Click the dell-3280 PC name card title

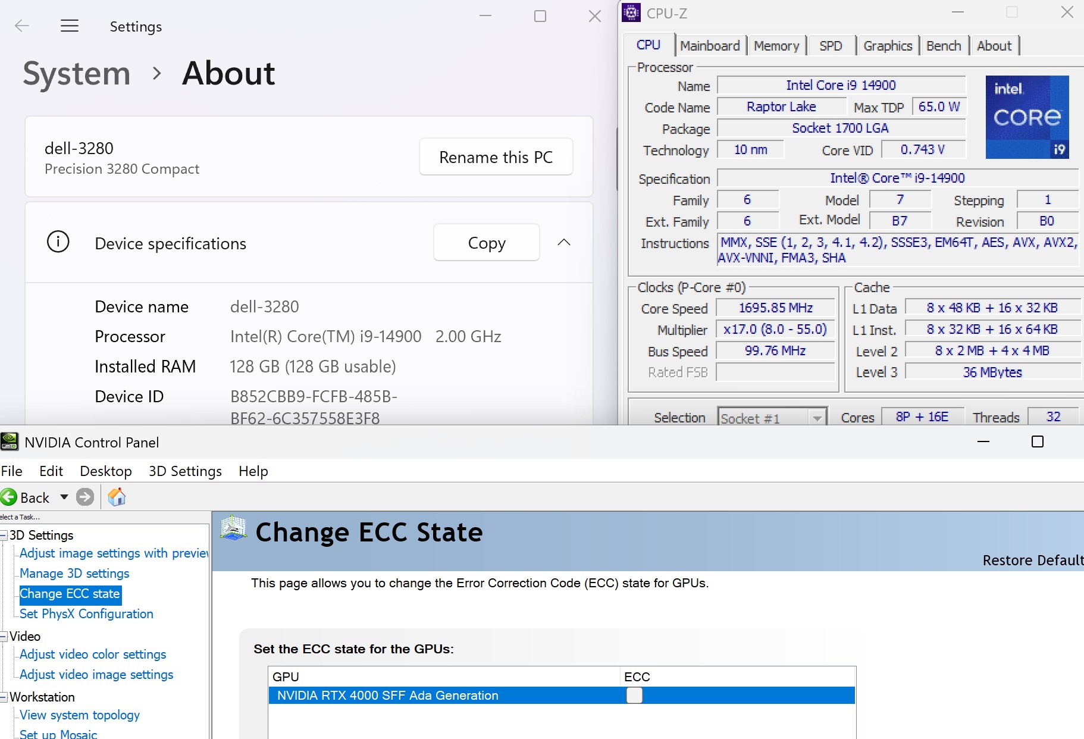pos(79,148)
